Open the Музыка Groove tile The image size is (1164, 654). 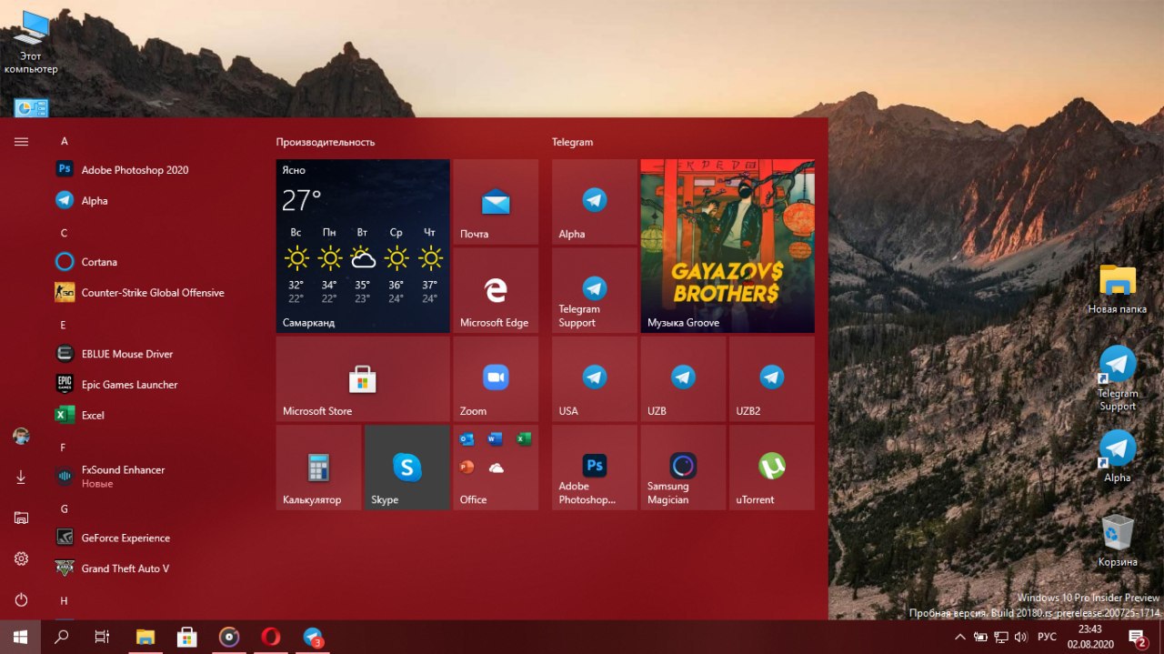(727, 247)
